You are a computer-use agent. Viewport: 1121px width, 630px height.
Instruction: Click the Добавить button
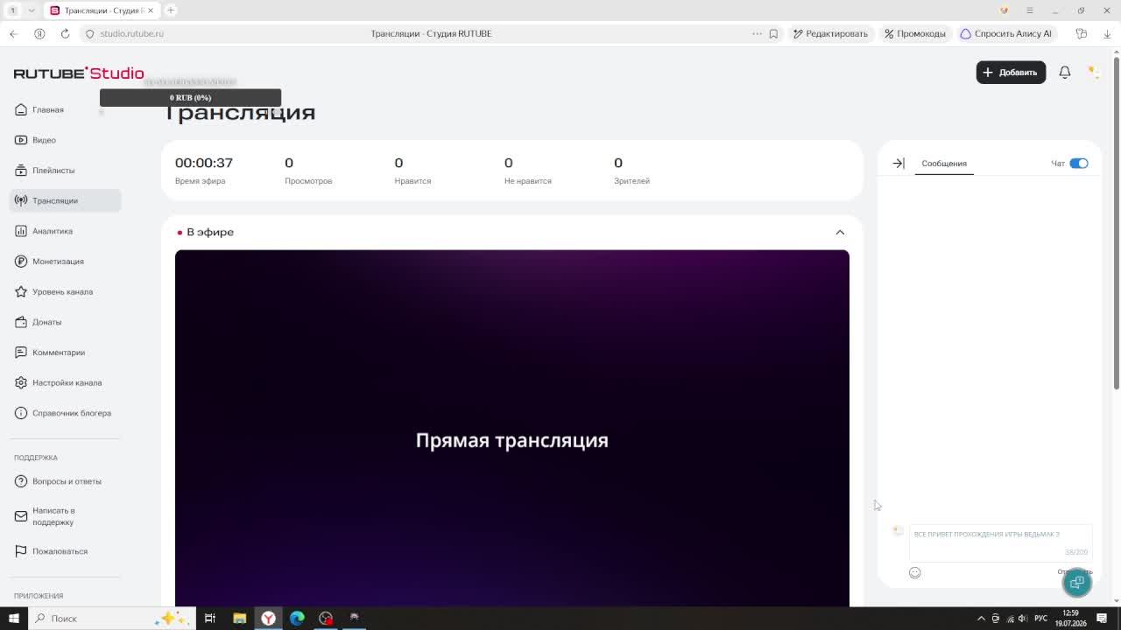pyautogui.click(x=1011, y=73)
